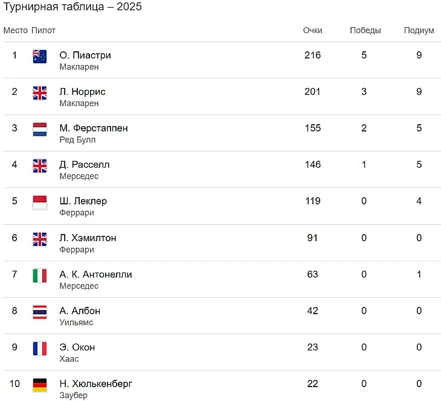Click the German flag beside Хюлькенберг
Image resolution: width=441 pixels, height=401 pixels.
click(40, 385)
